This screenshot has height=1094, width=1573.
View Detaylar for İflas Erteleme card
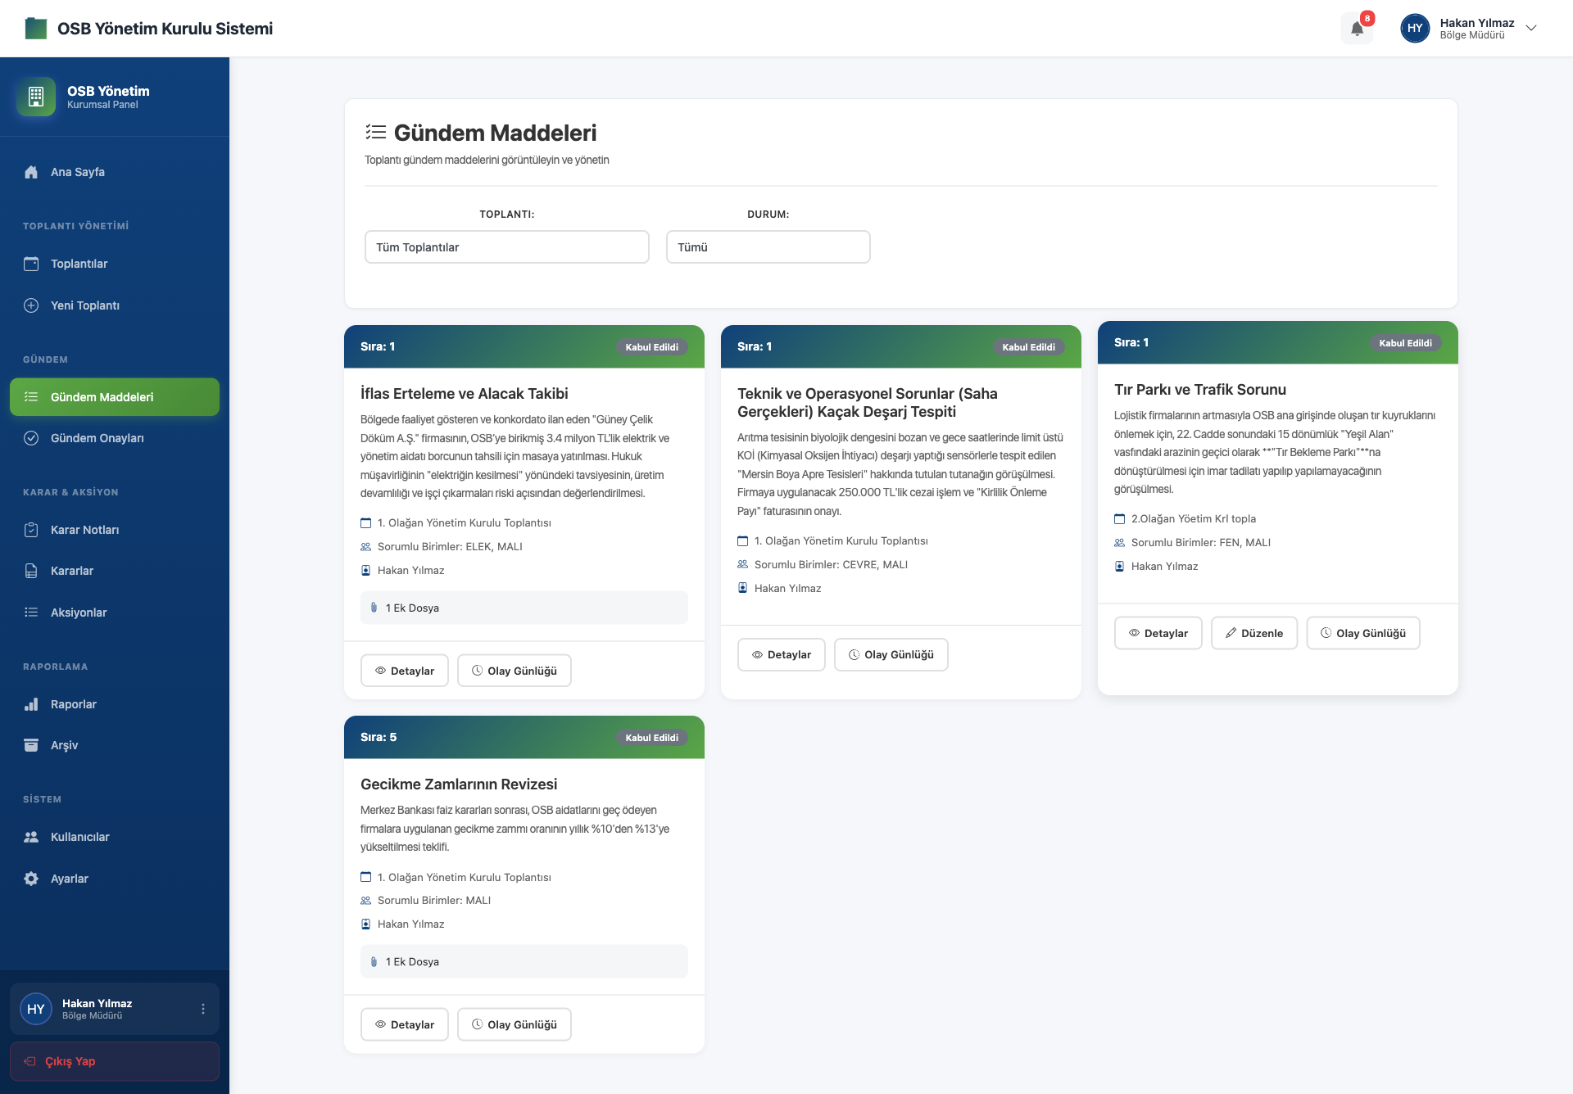pos(404,671)
